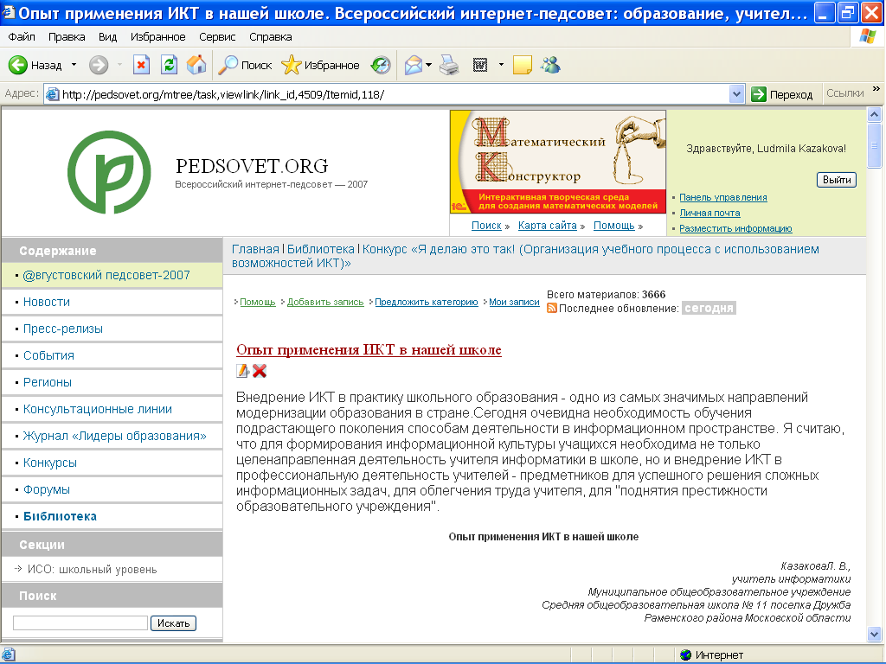Open События in the sidebar
The width and height of the screenshot is (886, 664).
[x=48, y=355]
